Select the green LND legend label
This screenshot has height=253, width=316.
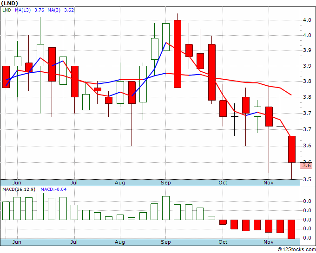click(x=7, y=10)
